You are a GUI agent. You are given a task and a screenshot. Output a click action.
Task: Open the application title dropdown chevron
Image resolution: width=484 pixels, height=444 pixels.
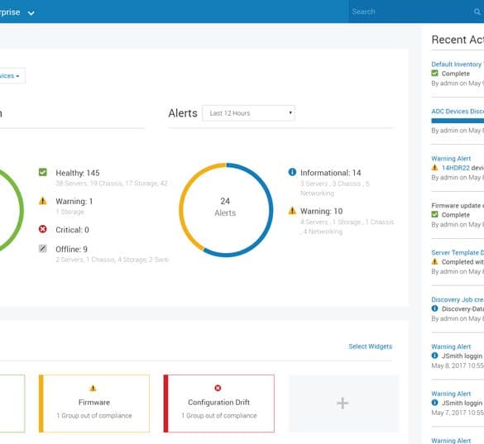(x=31, y=13)
